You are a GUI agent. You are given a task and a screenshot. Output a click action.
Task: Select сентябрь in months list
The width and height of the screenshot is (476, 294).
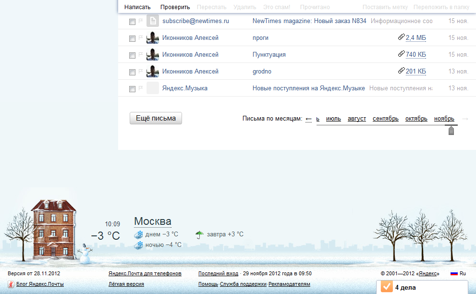[x=386, y=119]
